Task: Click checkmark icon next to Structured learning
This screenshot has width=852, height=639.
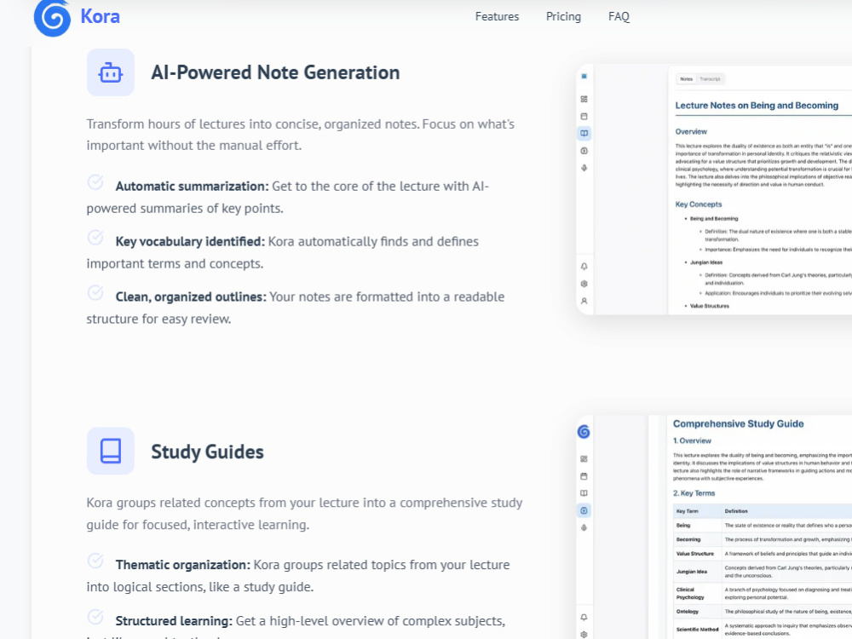Action: click(x=95, y=617)
